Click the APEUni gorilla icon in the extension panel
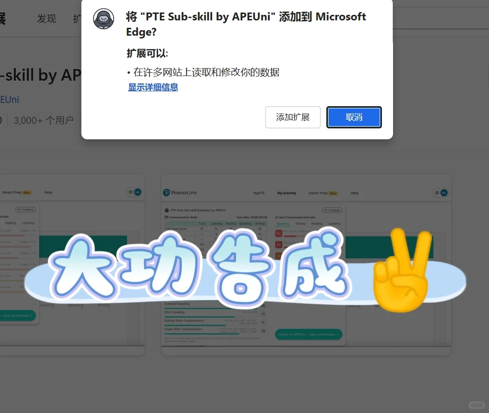 click(166, 210)
